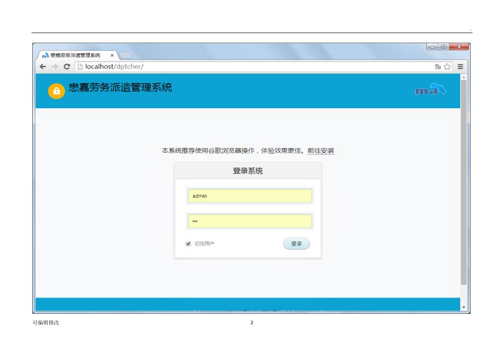Click the cloud logo in header

(431, 89)
